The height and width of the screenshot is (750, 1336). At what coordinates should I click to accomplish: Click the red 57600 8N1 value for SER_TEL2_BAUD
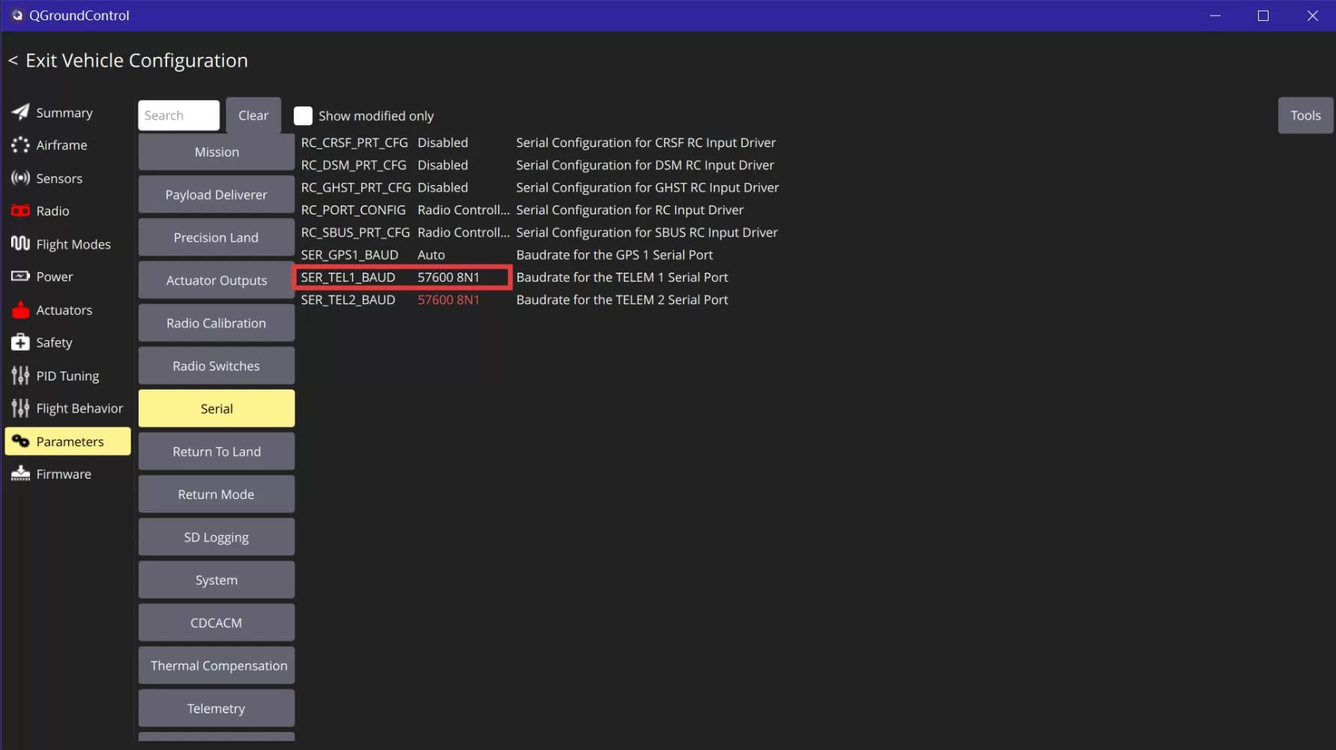click(x=449, y=300)
